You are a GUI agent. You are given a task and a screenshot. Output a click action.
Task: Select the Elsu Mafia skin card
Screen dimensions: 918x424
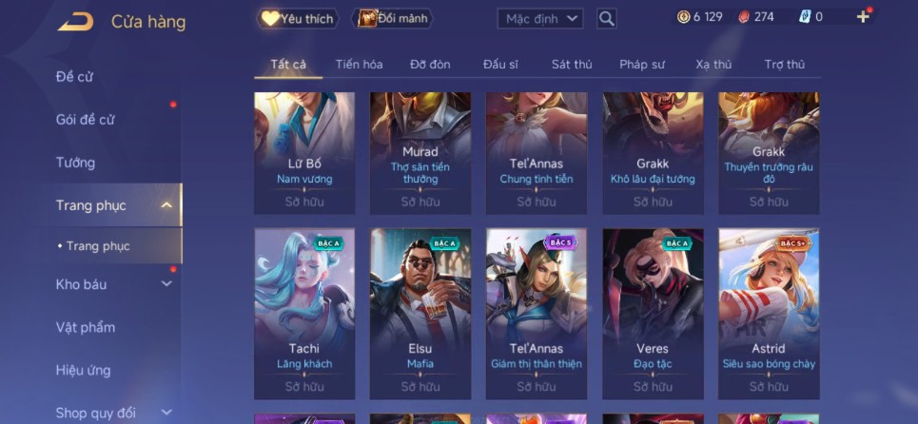pos(420,314)
